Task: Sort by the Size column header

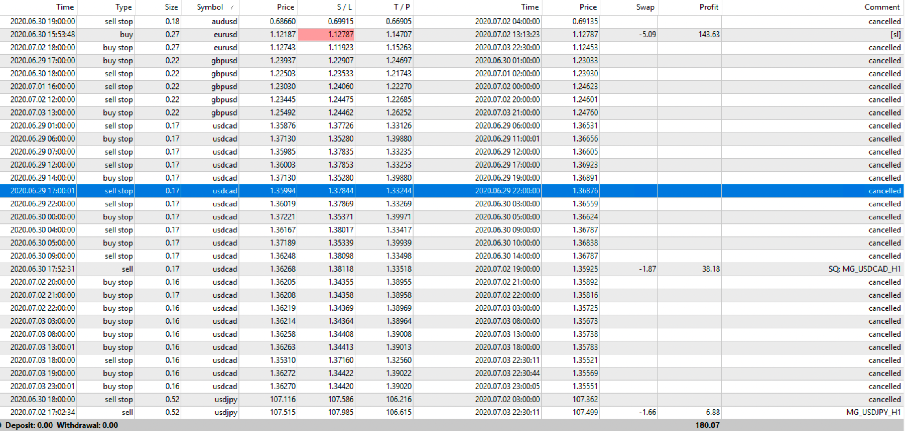Action: [x=171, y=7]
